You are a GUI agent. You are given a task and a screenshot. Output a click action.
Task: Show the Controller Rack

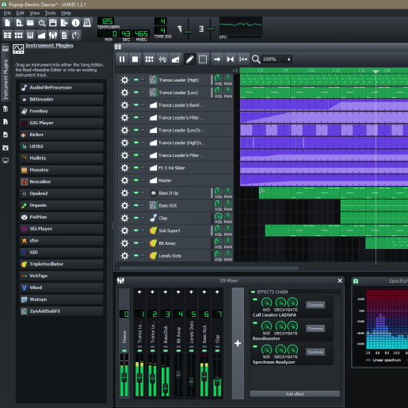[x=75, y=35]
